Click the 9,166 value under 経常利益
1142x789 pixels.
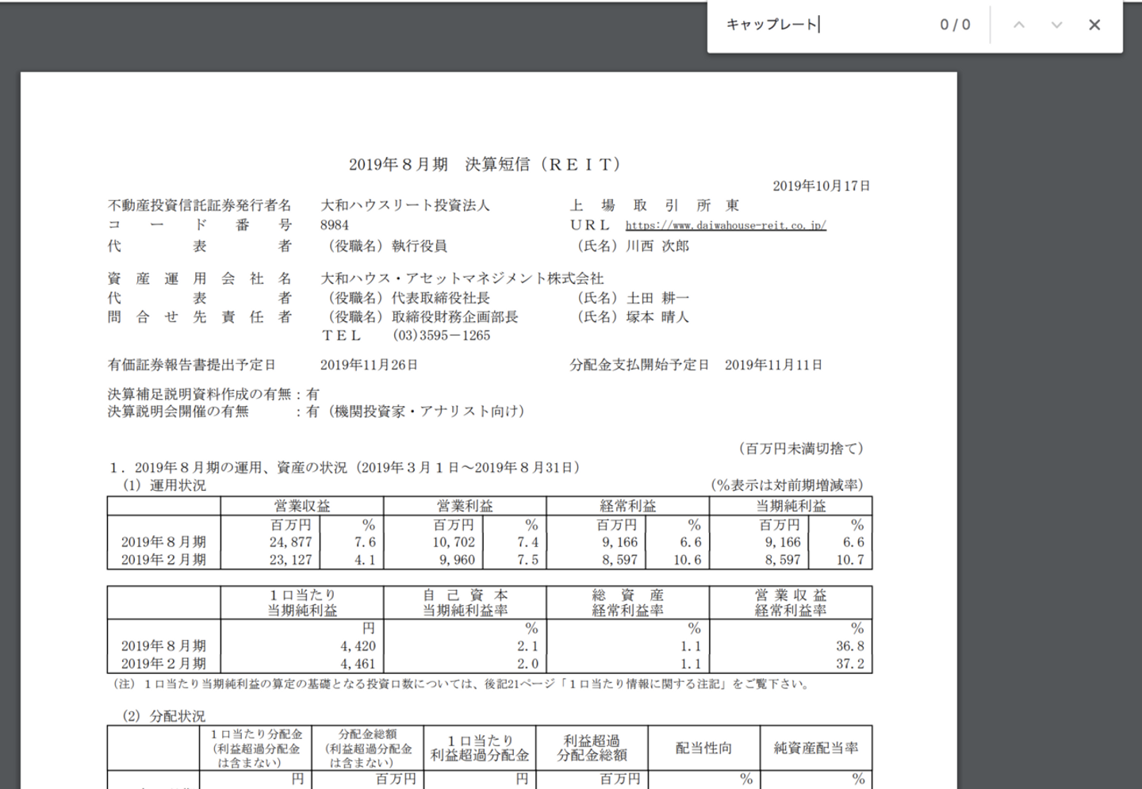(x=620, y=542)
